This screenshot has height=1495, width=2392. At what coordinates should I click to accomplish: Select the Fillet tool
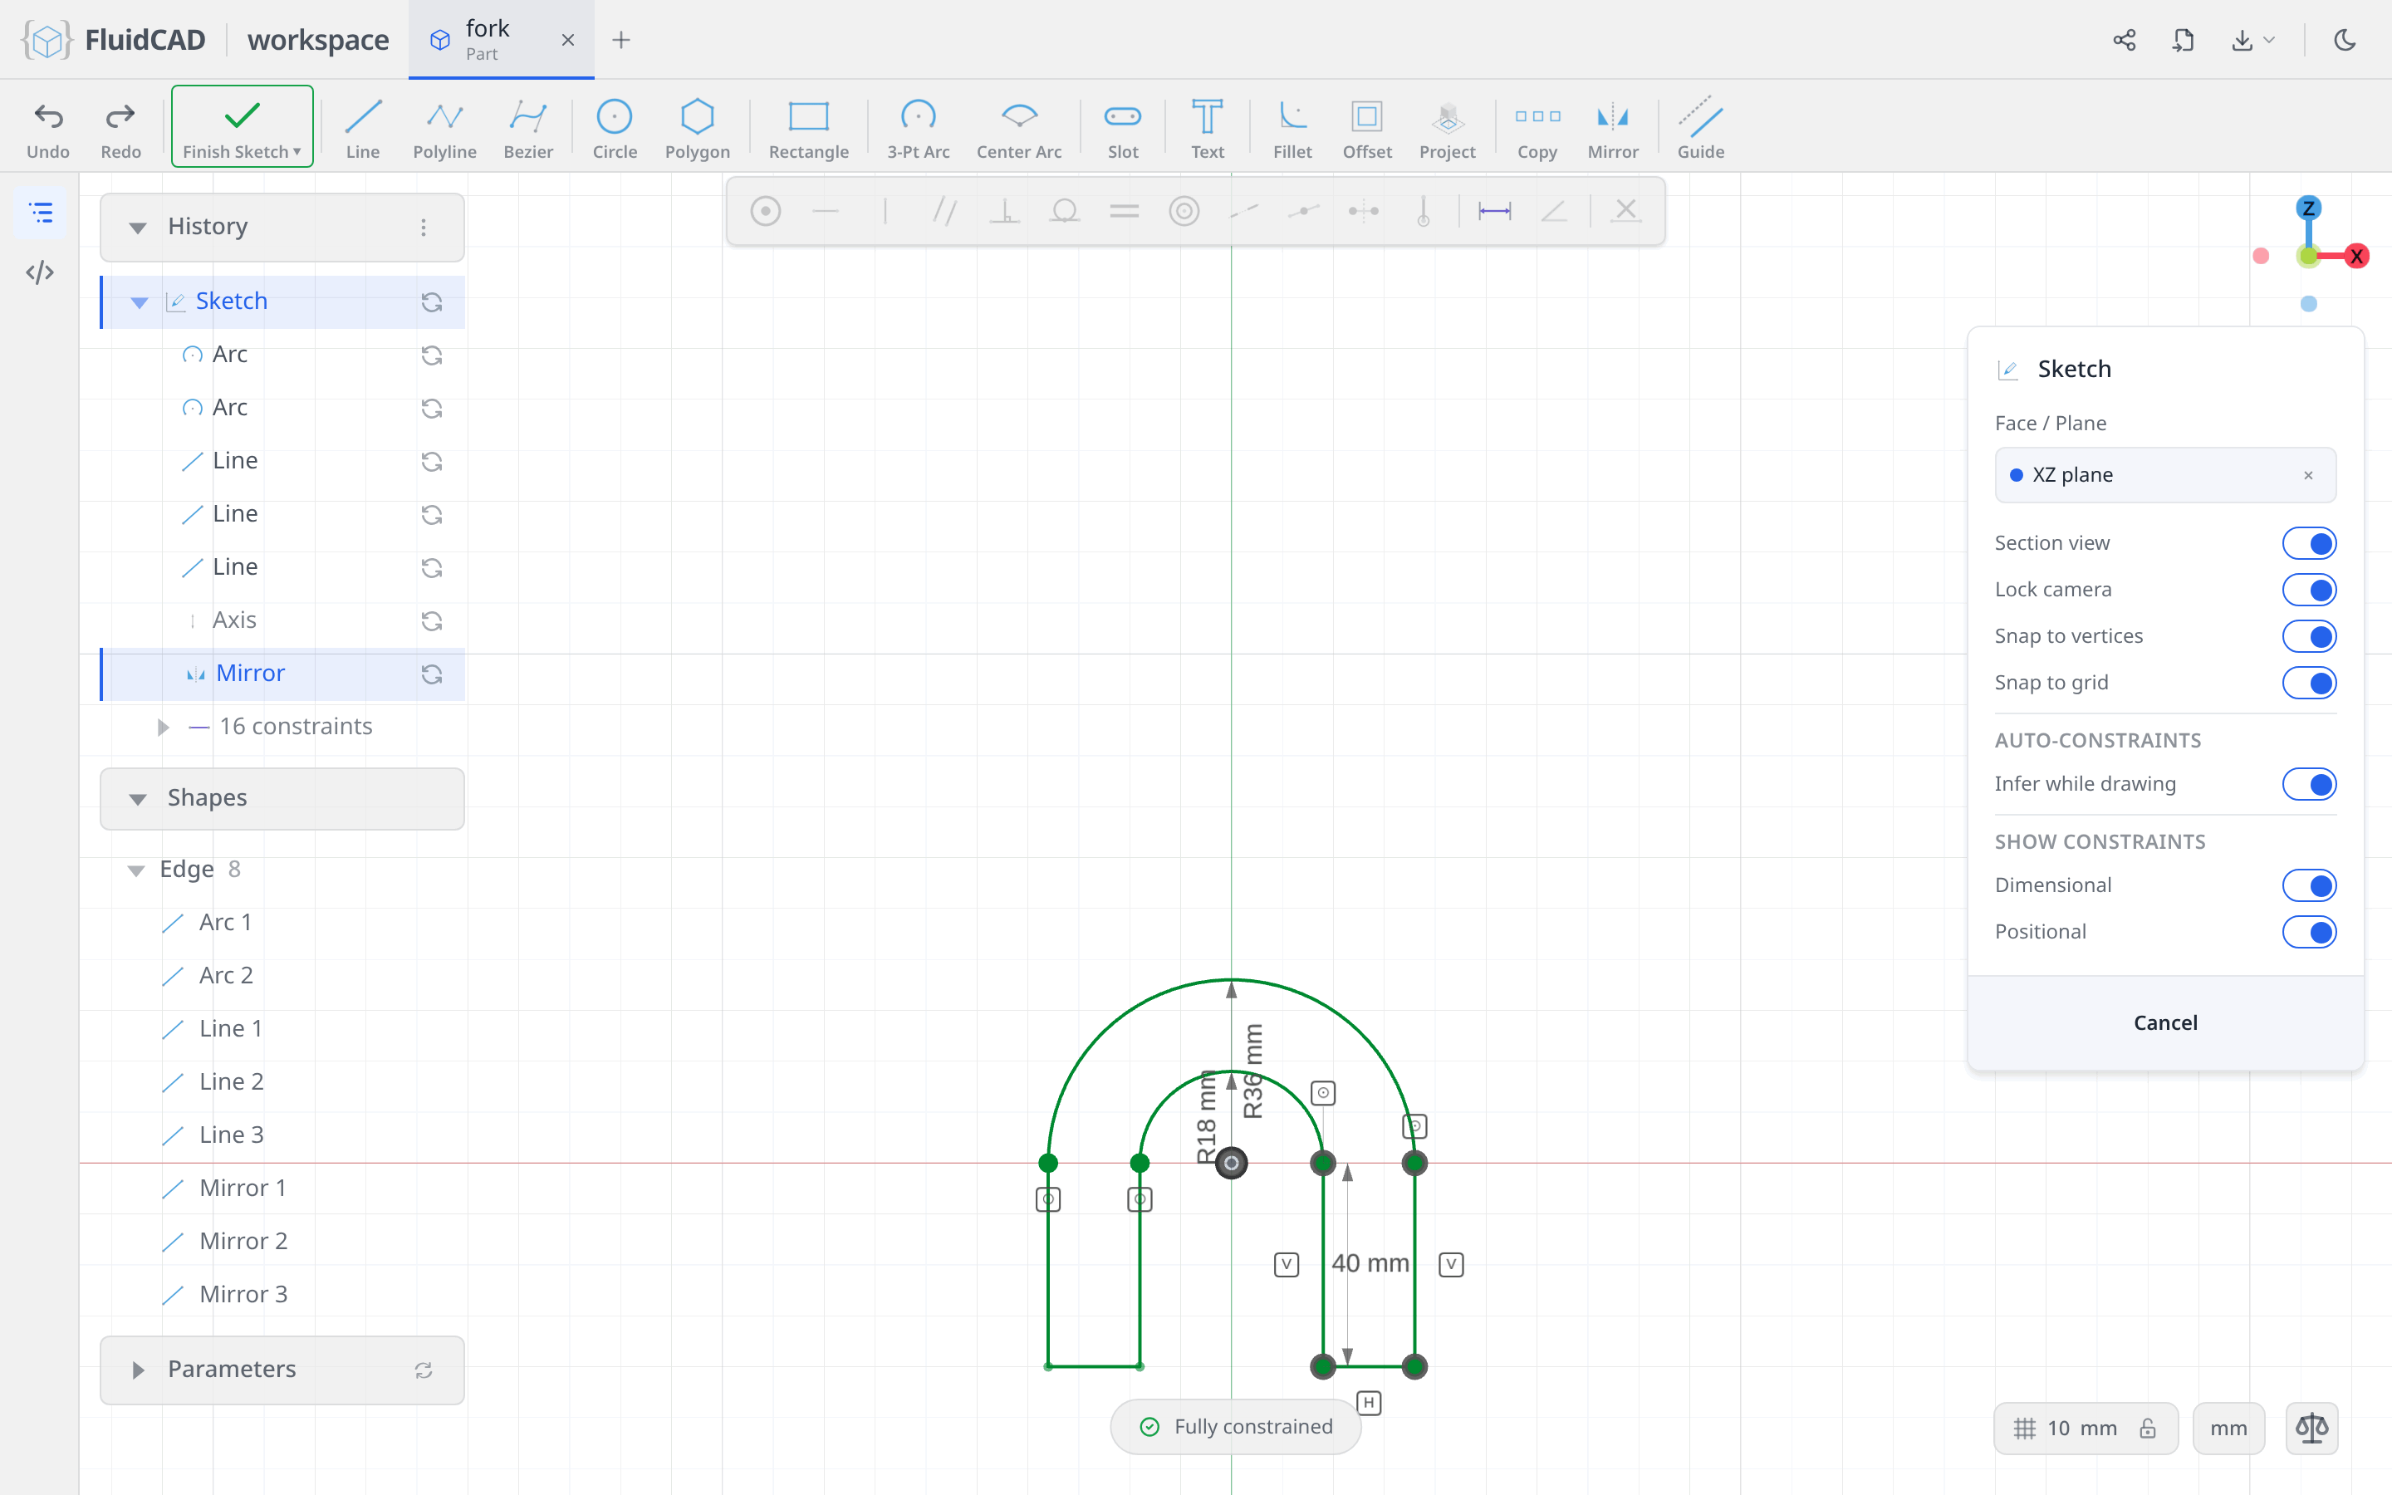tap(1292, 128)
